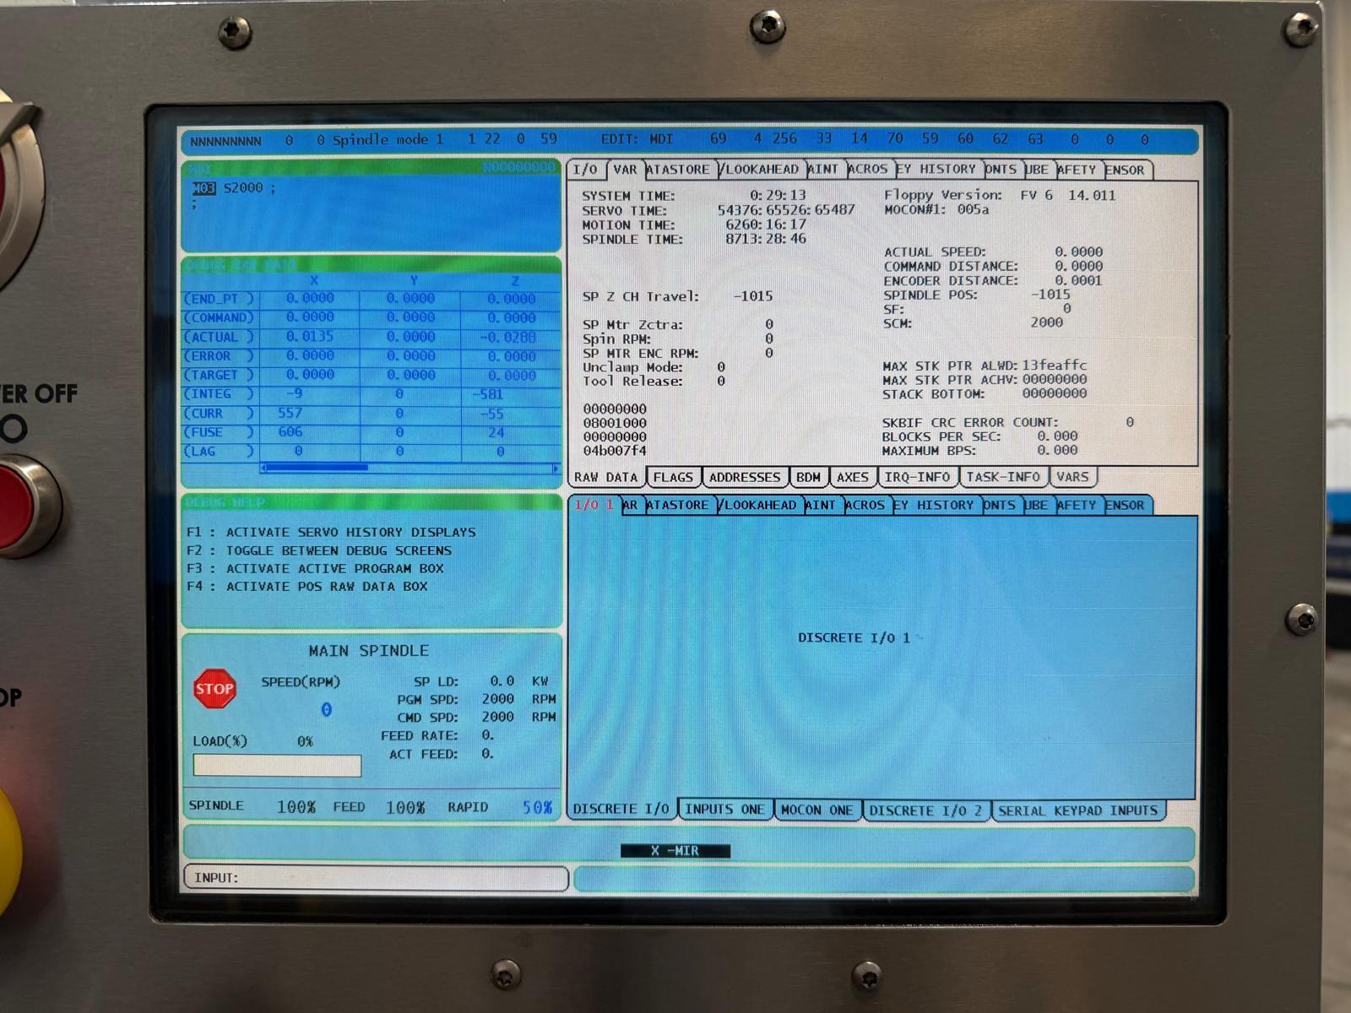Screen dimensions: 1351x1013
Task: Select the SENSOR tab in the white debug panel
Action: [x=1126, y=170]
